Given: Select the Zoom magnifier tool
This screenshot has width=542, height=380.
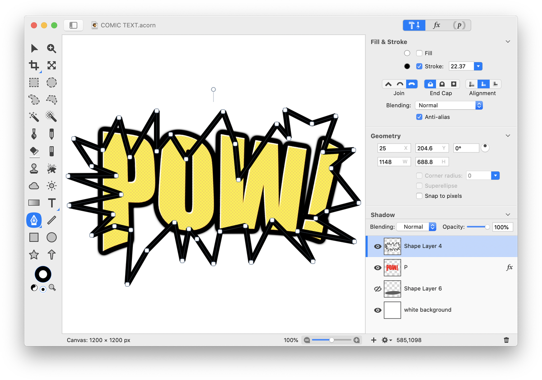Looking at the screenshot, I should click(x=52, y=48).
